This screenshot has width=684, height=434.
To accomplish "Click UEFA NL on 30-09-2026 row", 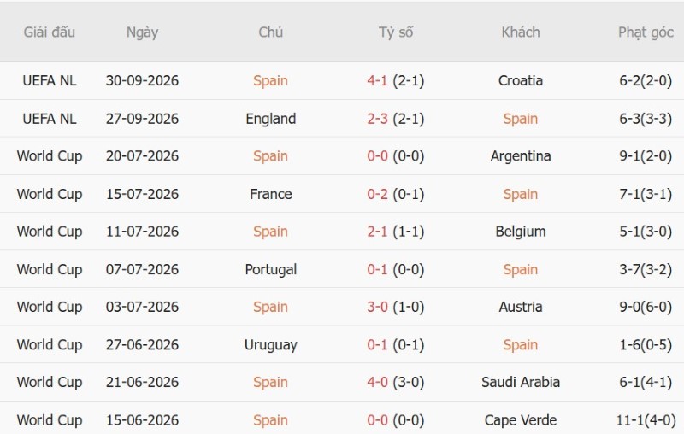I will [50, 80].
